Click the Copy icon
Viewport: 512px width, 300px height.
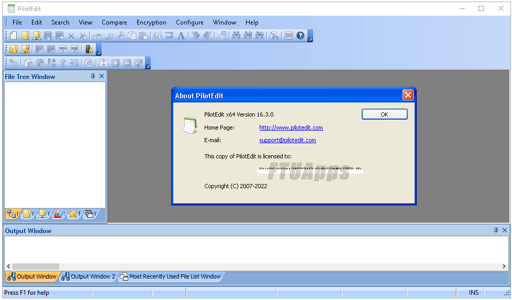point(132,36)
